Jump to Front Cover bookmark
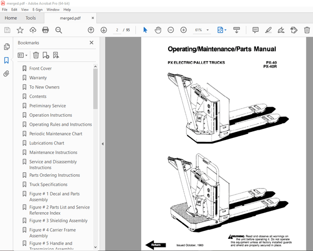The height and width of the screenshot is (251, 313). [40, 68]
